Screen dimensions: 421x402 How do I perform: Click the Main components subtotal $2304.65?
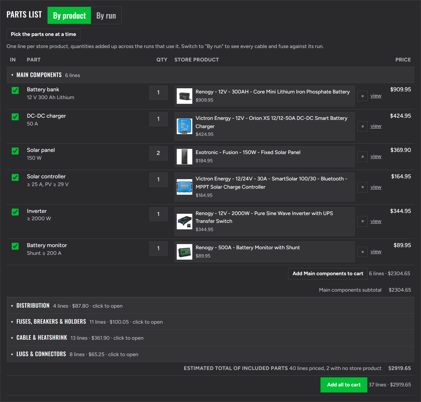(400, 290)
